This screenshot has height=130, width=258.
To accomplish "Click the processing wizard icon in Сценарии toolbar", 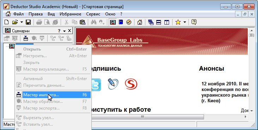I will [34, 39].
